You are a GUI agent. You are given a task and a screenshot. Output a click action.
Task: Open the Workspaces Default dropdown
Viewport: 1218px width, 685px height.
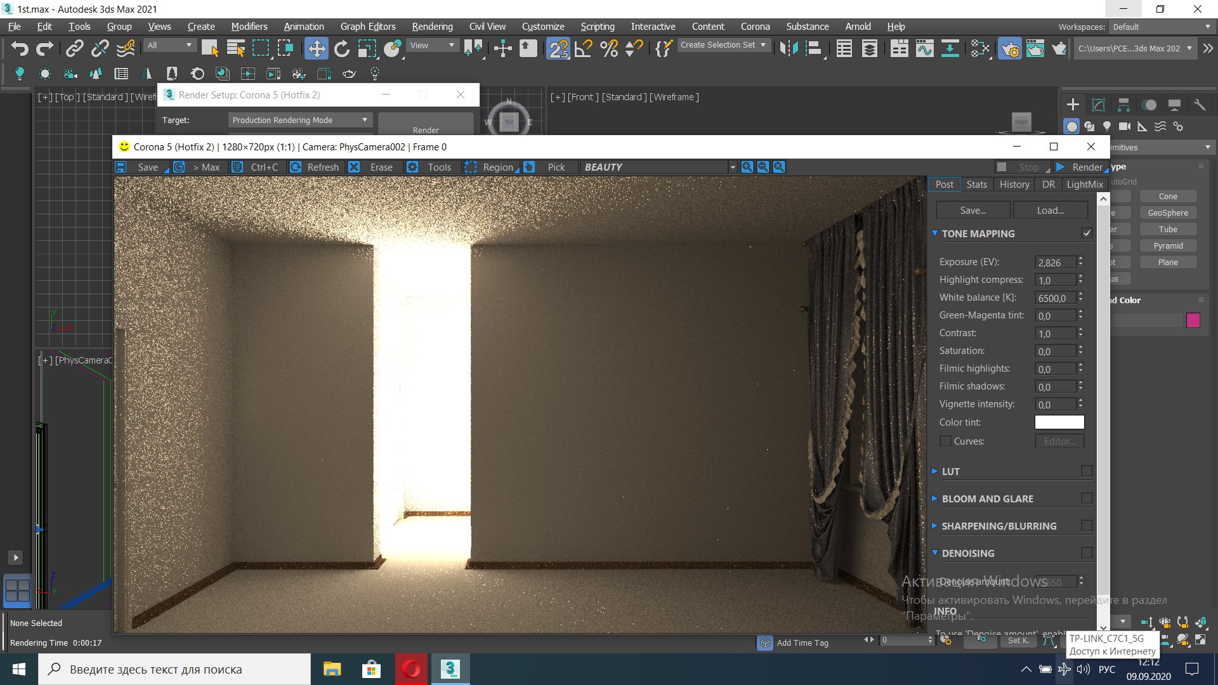(1161, 27)
